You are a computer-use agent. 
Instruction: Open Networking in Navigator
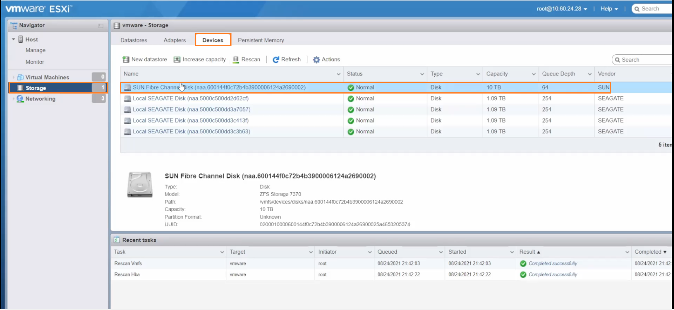[40, 99]
